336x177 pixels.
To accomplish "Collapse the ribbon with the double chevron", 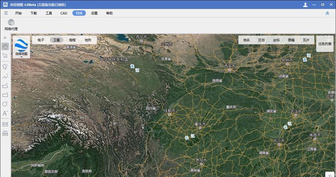I will pos(328,13).
